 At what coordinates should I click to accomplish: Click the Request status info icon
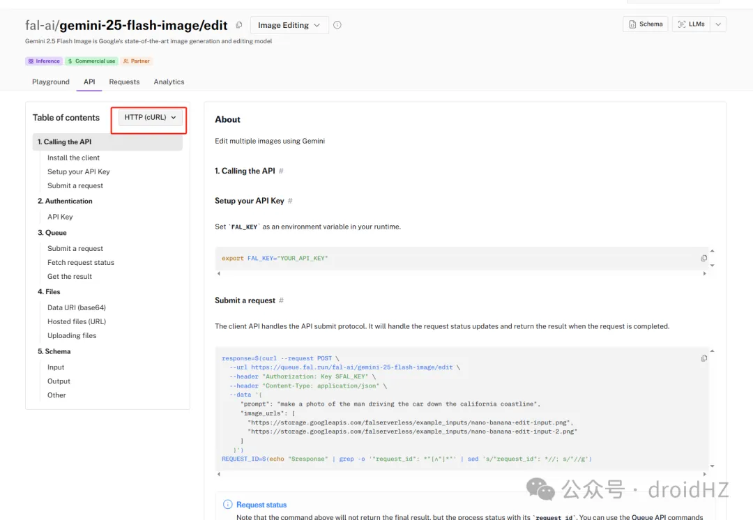tap(227, 505)
